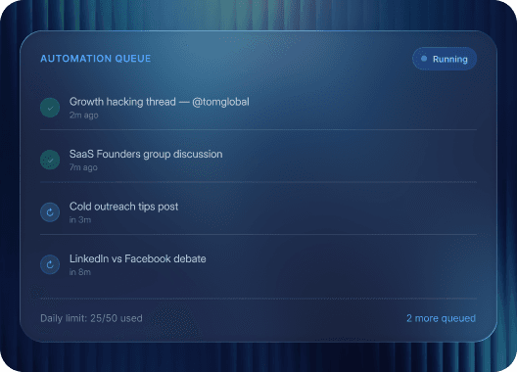Click the AUTOMATION QUEUE heading

pyautogui.click(x=96, y=59)
